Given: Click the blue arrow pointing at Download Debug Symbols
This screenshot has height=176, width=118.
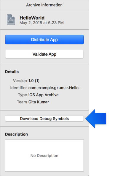Looking at the screenshot, I should [96, 119].
